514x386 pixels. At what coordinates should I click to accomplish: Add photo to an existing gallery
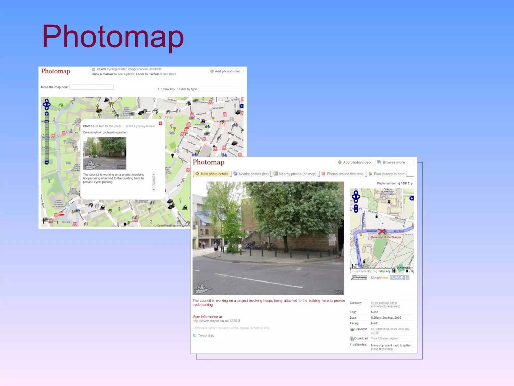pyautogui.click(x=388, y=349)
